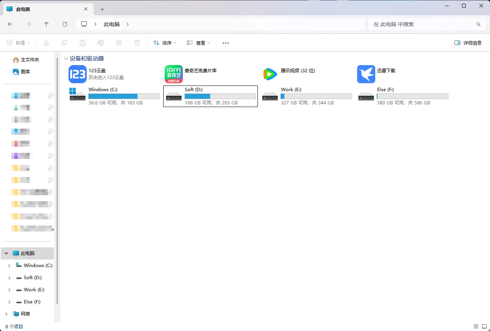The height and width of the screenshot is (331, 490).
Task: Click the "8 个项目" status bar text
Action: pyautogui.click(x=14, y=326)
